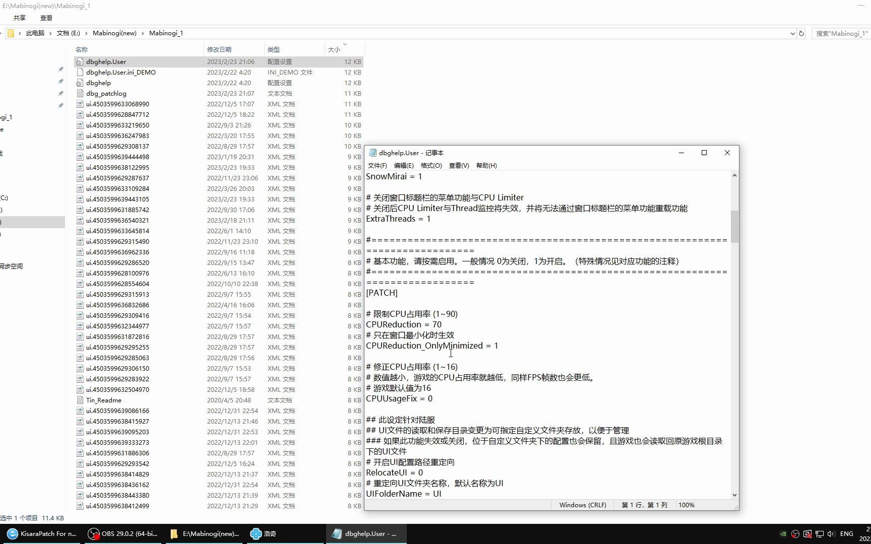This screenshot has width=871, height=544.
Task: Select ui.4503599633068990 XML file
Action: [x=117, y=104]
